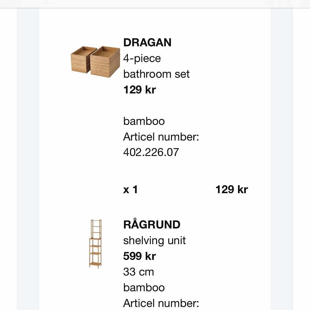Click the "33 cm" size text
Screen dimensions: 310x310
[x=138, y=272]
